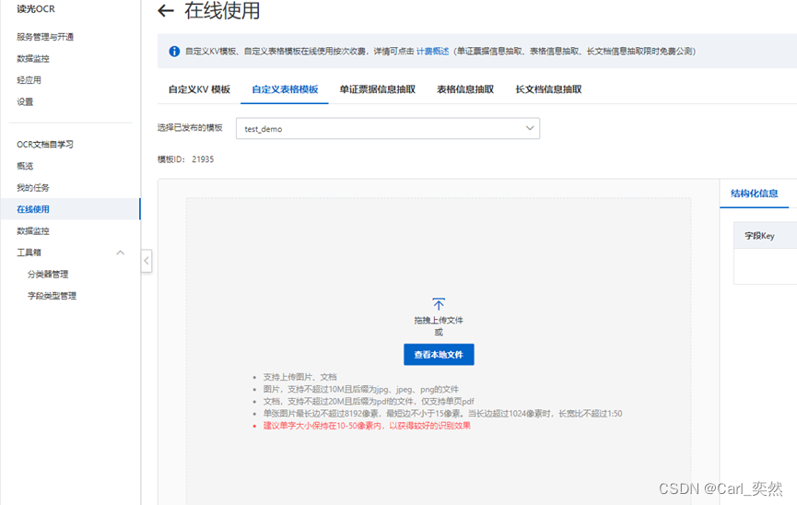The image size is (797, 505).
Task: Click the red 建议单字大小 hint line
Action: tap(367, 426)
